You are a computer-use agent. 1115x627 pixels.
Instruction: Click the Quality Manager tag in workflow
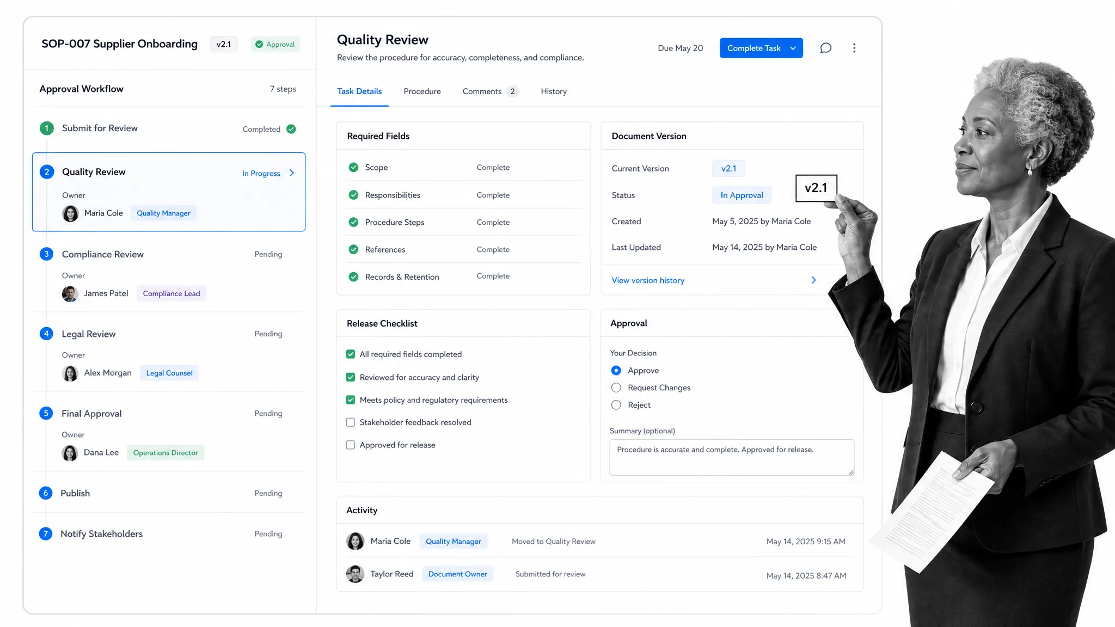(163, 213)
